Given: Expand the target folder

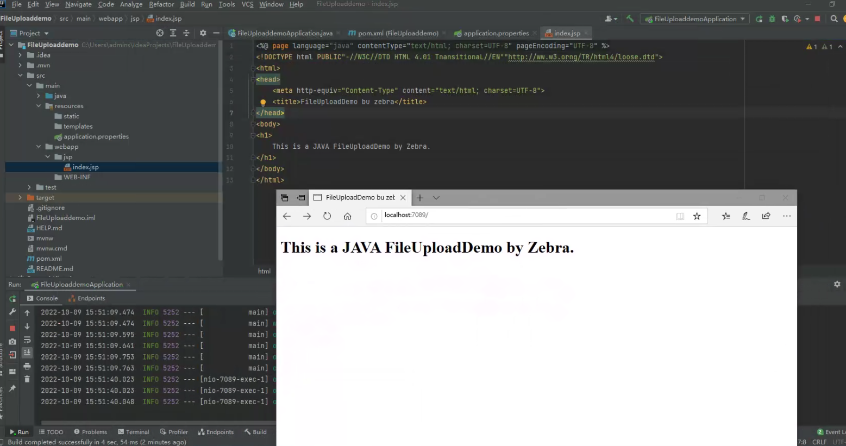Looking at the screenshot, I should coord(20,198).
